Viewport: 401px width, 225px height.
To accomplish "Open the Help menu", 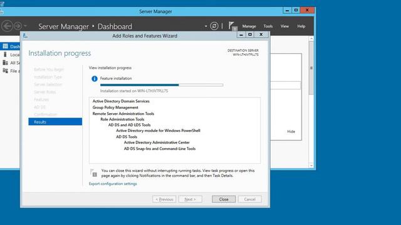I will [x=301, y=26].
